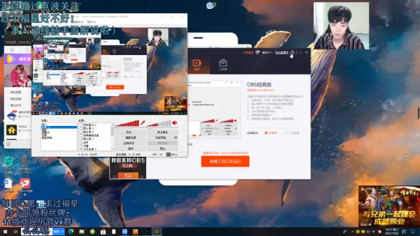Open the orange app icon on taskbar
This screenshot has height=236, width=420.
point(135,231)
